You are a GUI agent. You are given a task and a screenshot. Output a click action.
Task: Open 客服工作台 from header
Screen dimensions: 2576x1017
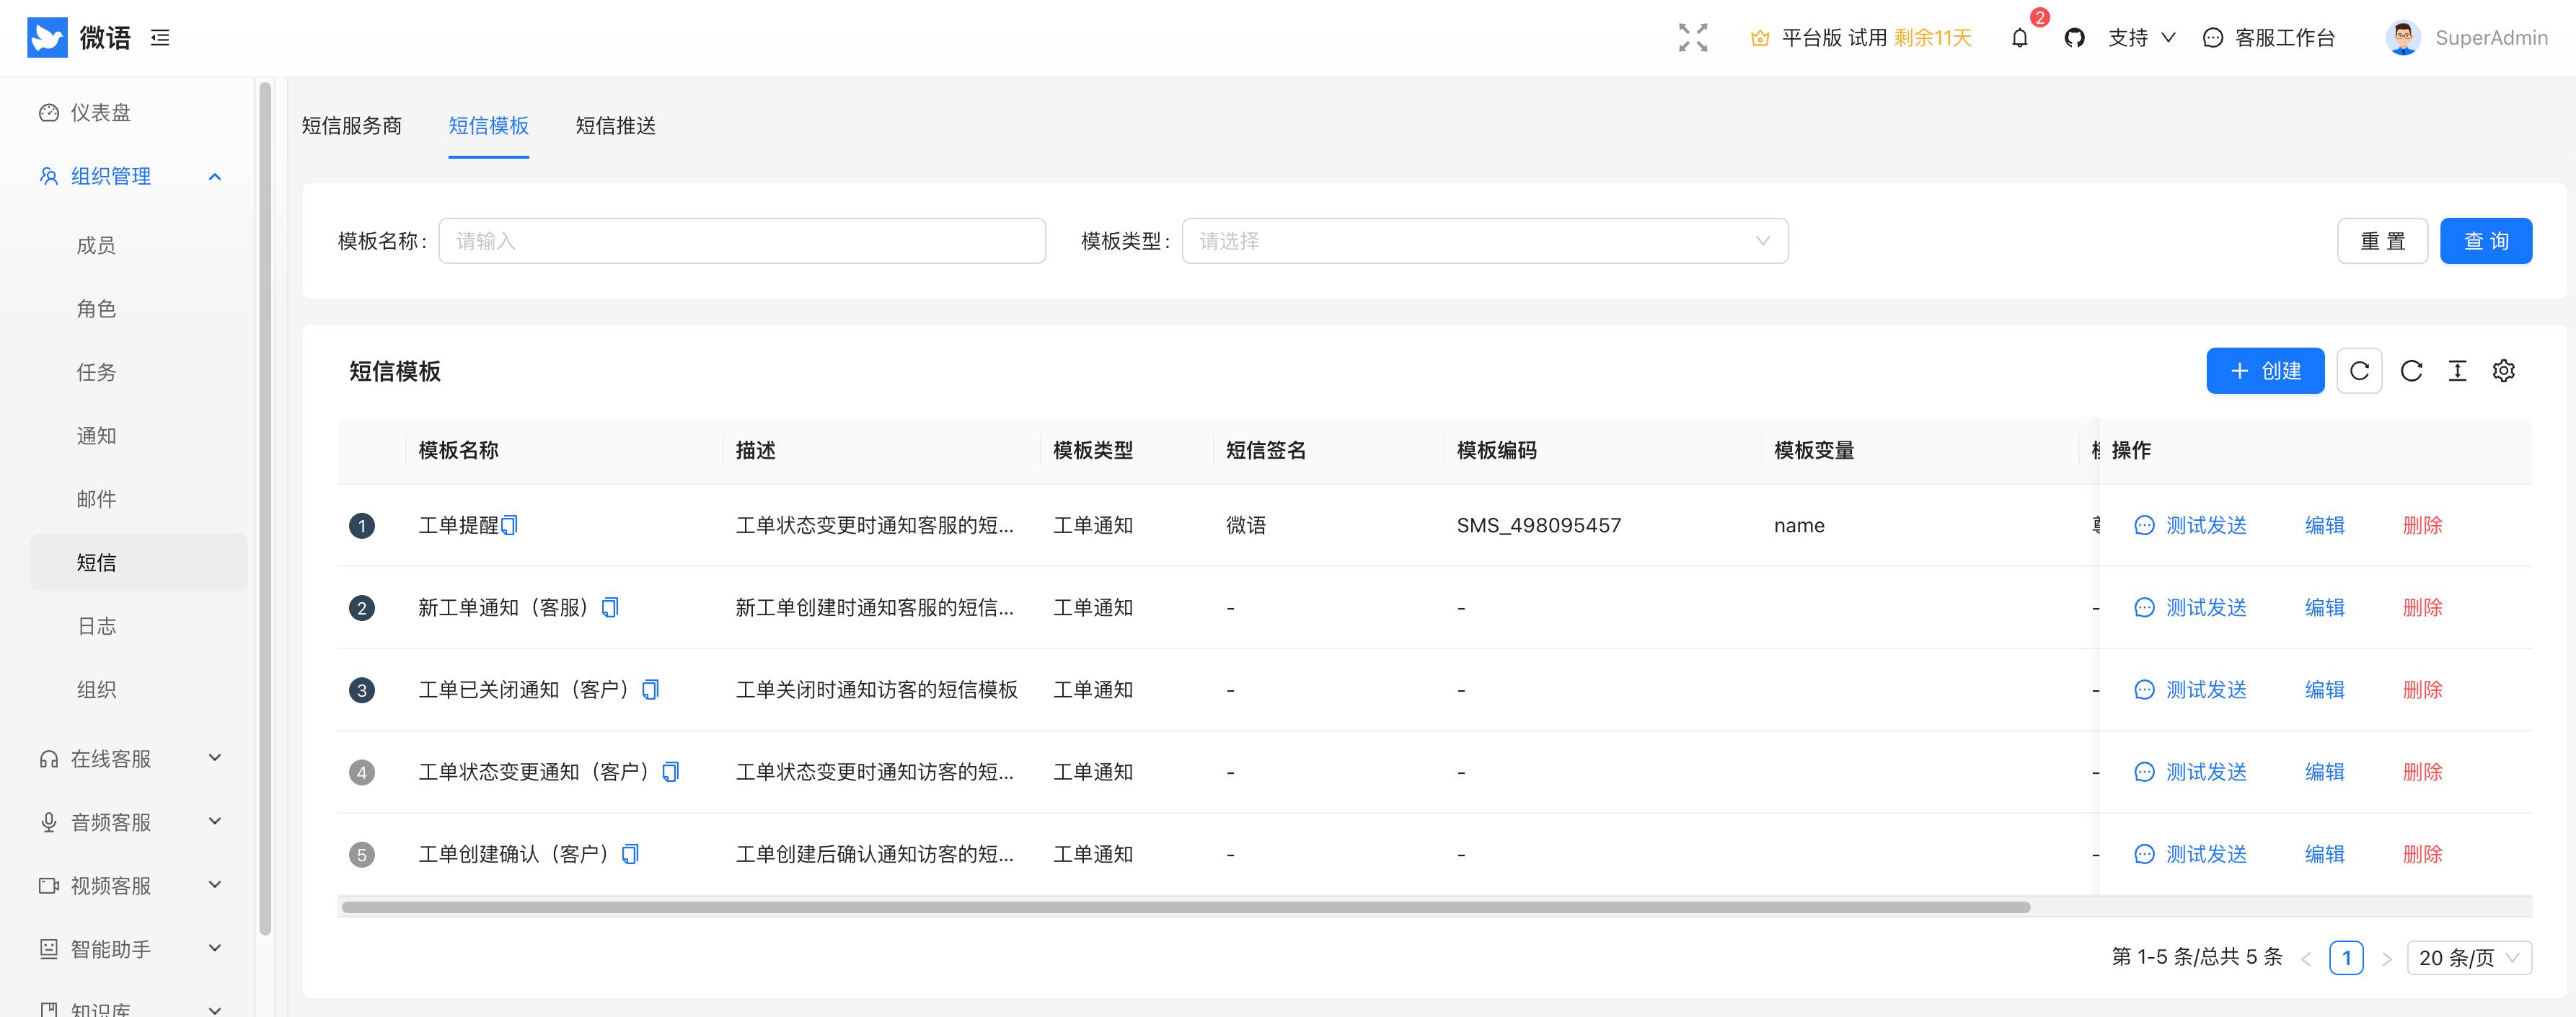(x=2269, y=38)
